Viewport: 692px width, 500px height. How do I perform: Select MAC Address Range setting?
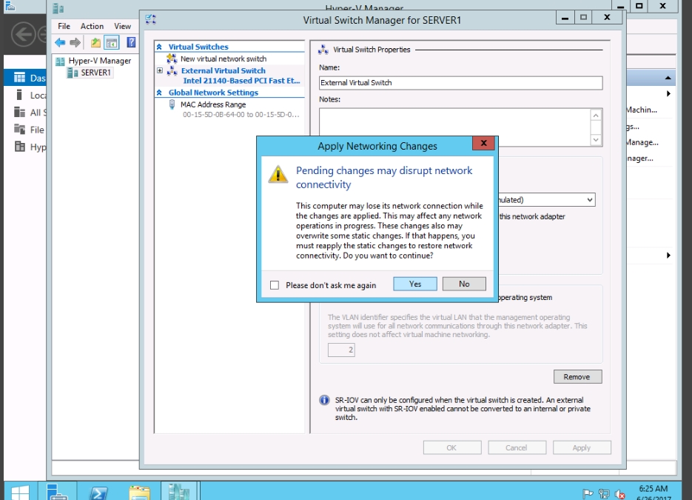click(213, 104)
